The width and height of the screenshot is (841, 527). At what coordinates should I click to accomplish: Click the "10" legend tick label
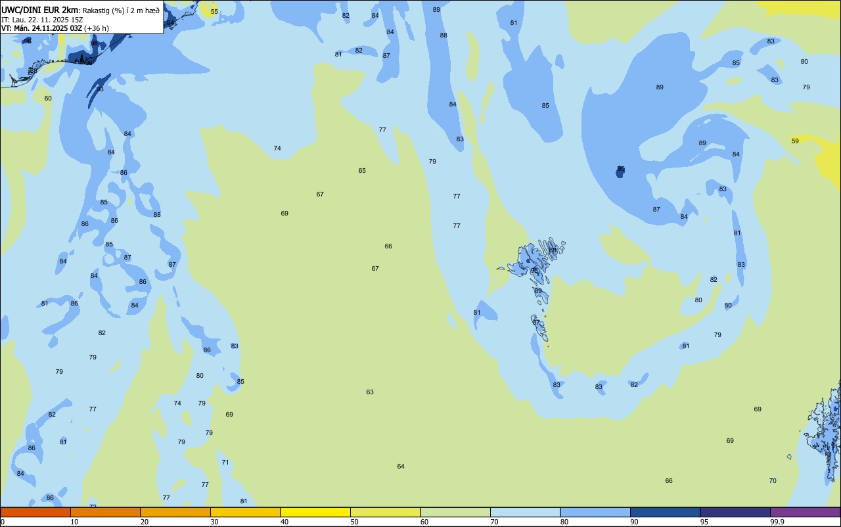(74, 522)
